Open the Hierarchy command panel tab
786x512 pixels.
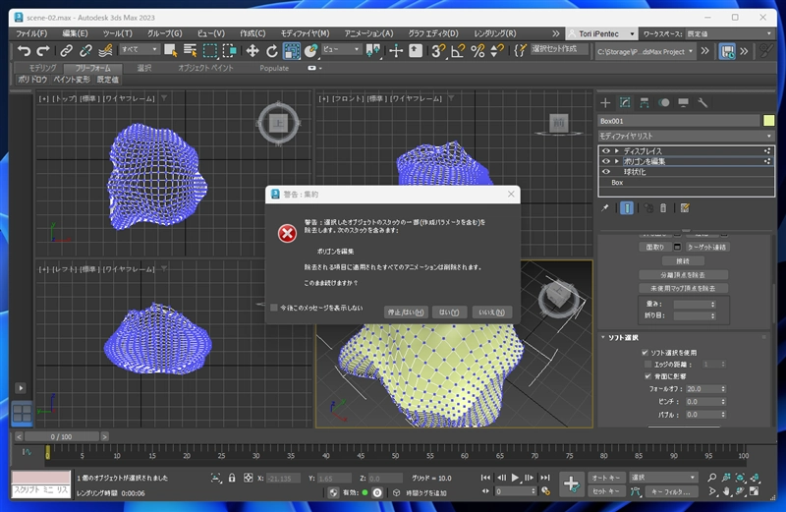(x=645, y=103)
